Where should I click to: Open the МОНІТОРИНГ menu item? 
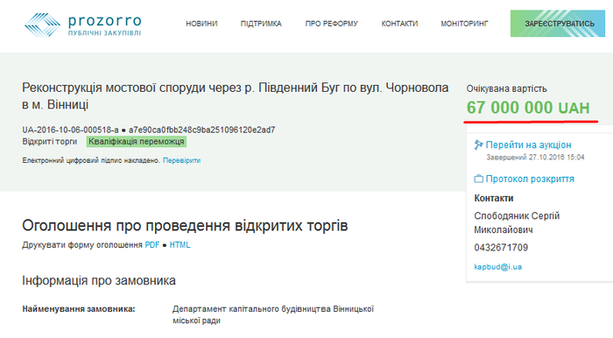coord(464,24)
